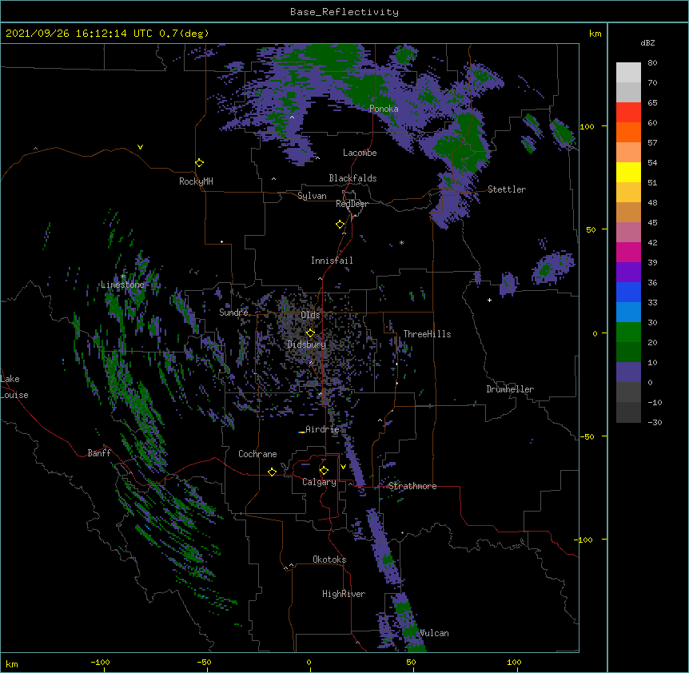Click the yellow radar-site marker at Olds
689x673 pixels.
310,333
